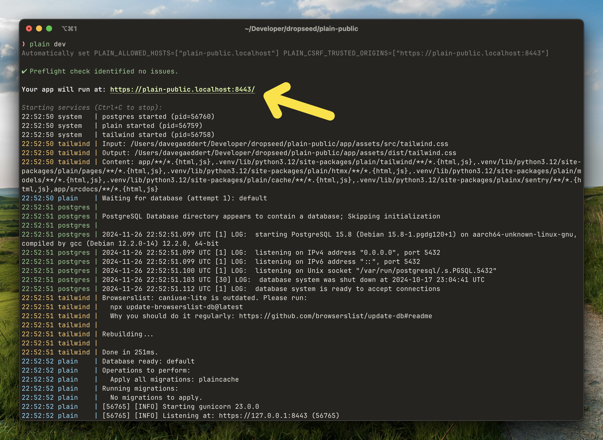
Task: Click the 'Starting gunicorn 23.0.0' log line
Action: pos(210,407)
